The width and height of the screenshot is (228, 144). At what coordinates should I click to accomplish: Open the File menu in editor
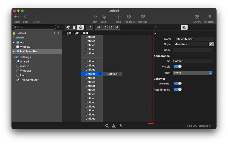point(69,33)
